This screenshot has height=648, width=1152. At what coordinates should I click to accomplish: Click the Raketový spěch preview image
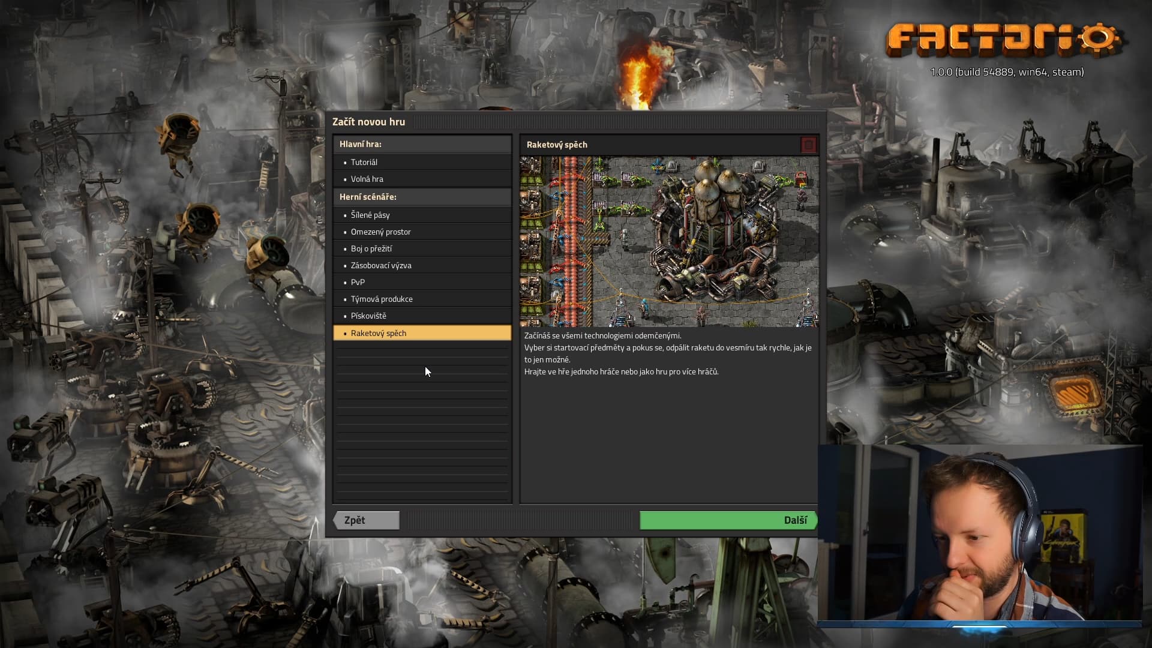click(669, 241)
